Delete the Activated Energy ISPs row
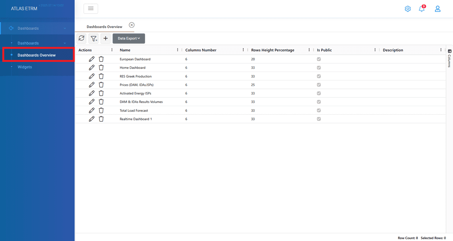 [101, 93]
